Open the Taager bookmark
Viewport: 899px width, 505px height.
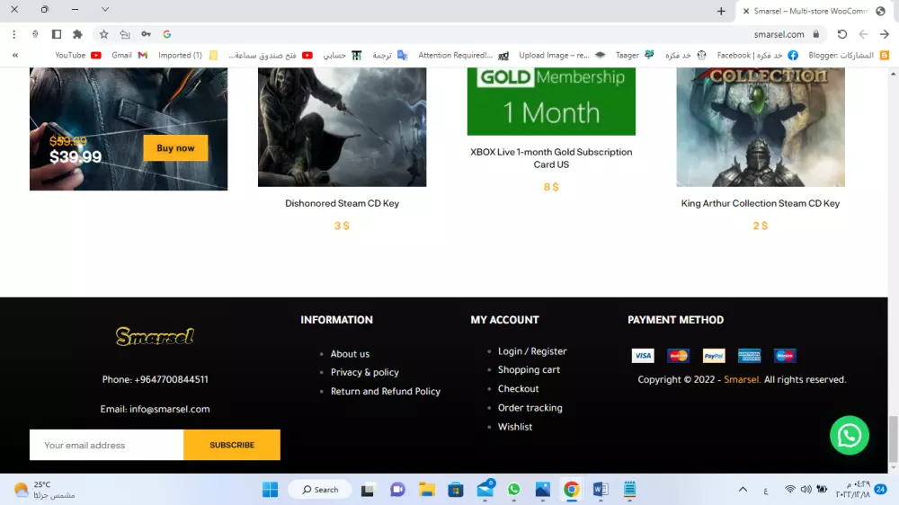[x=635, y=55]
